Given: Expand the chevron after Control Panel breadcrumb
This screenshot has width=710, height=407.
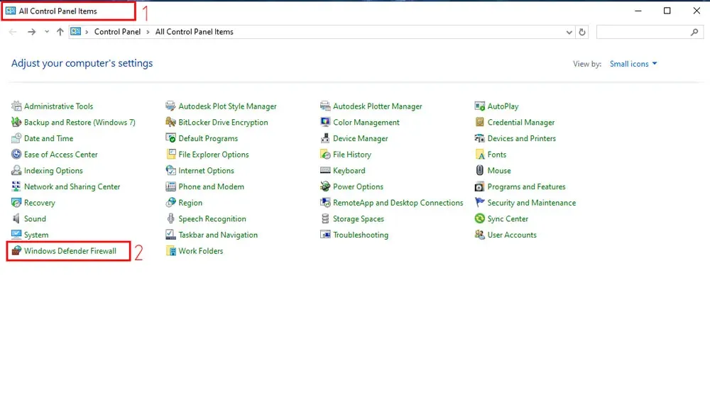Looking at the screenshot, I should pos(148,32).
